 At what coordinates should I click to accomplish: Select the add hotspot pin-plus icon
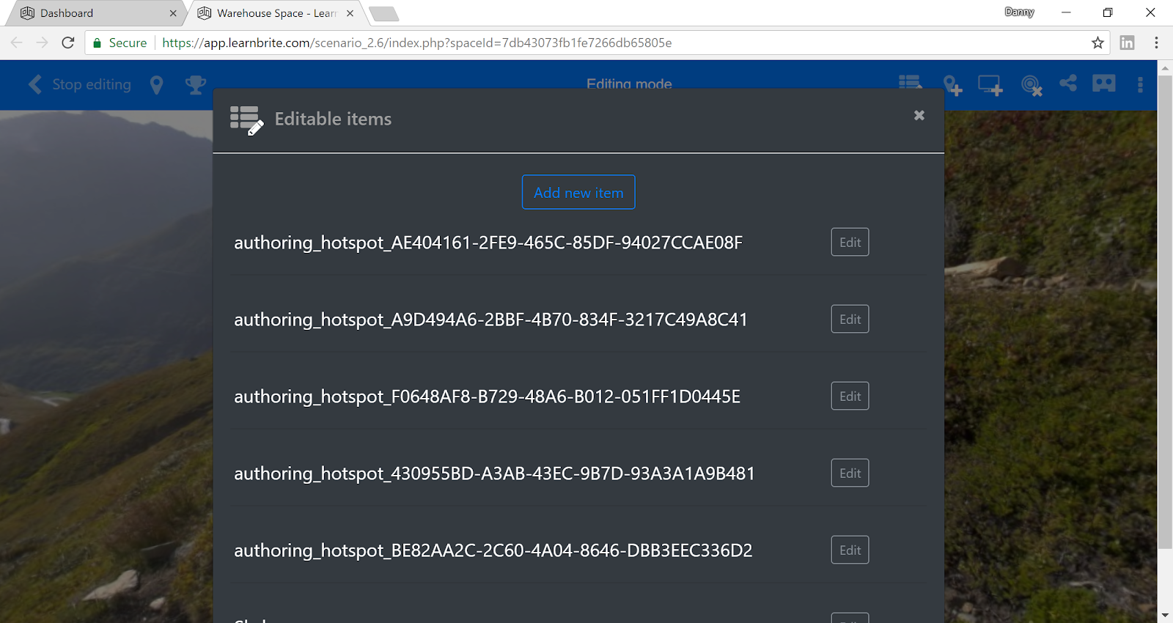952,85
